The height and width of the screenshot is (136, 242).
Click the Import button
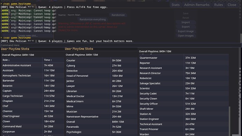[186, 22]
